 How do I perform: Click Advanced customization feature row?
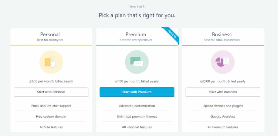pos(137,106)
